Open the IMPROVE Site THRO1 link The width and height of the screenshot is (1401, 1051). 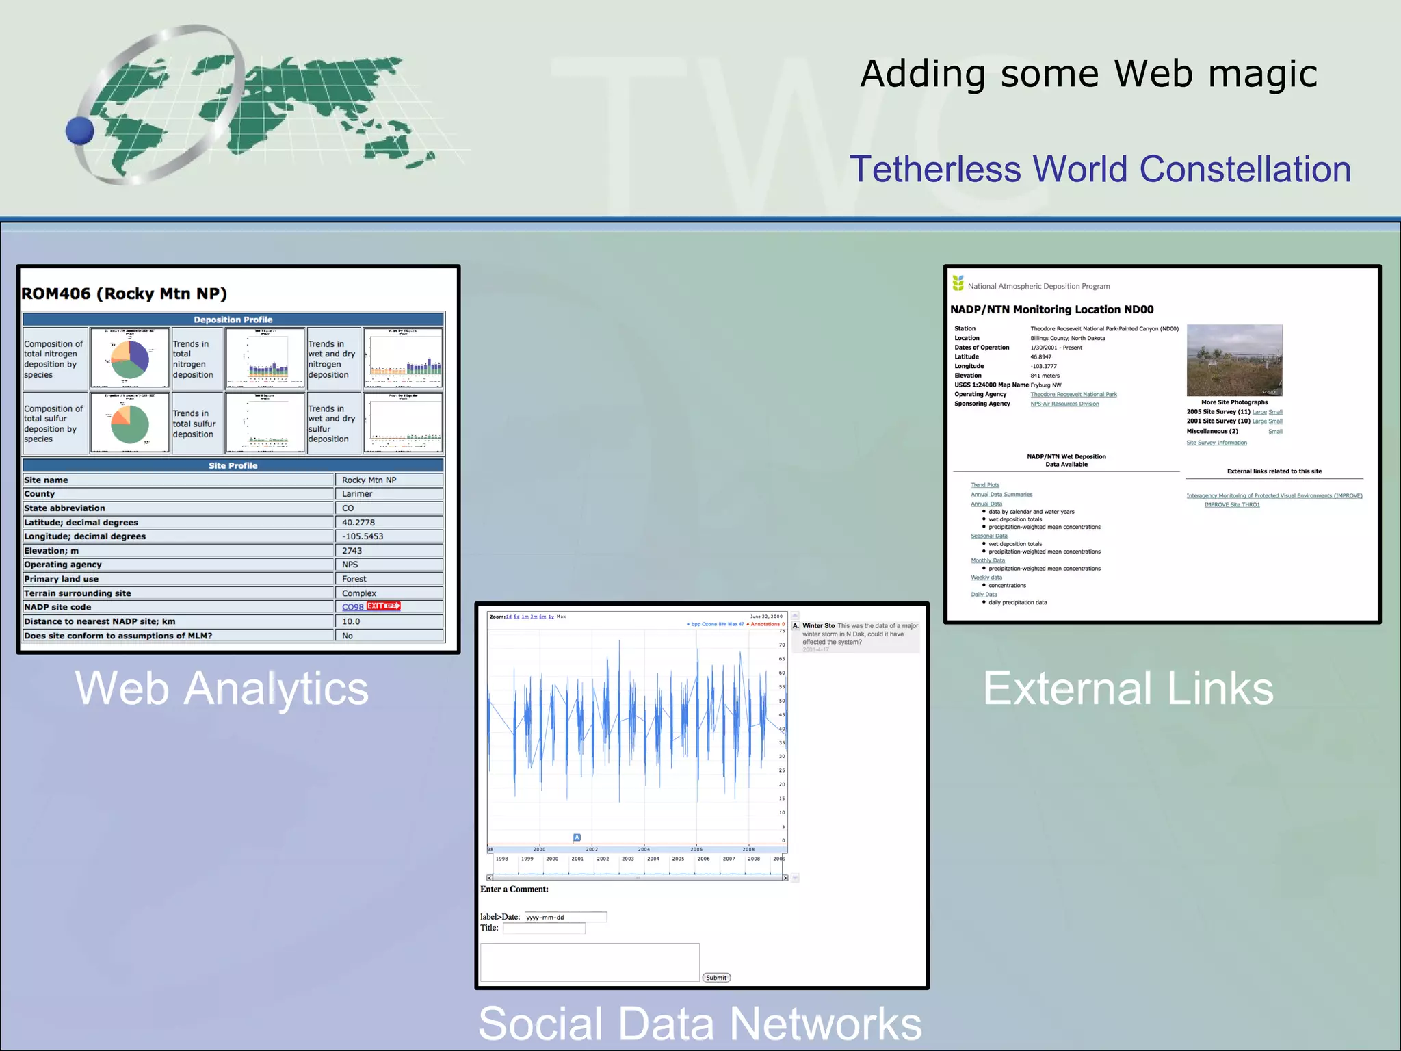1232,505
